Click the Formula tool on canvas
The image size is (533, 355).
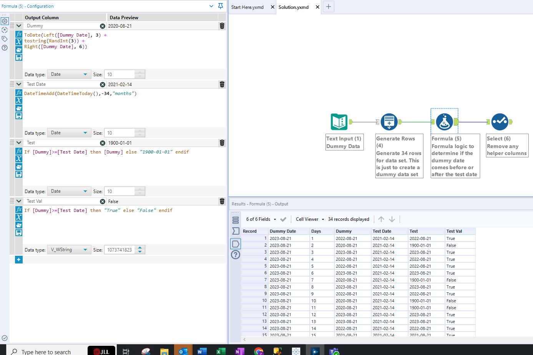click(x=444, y=122)
